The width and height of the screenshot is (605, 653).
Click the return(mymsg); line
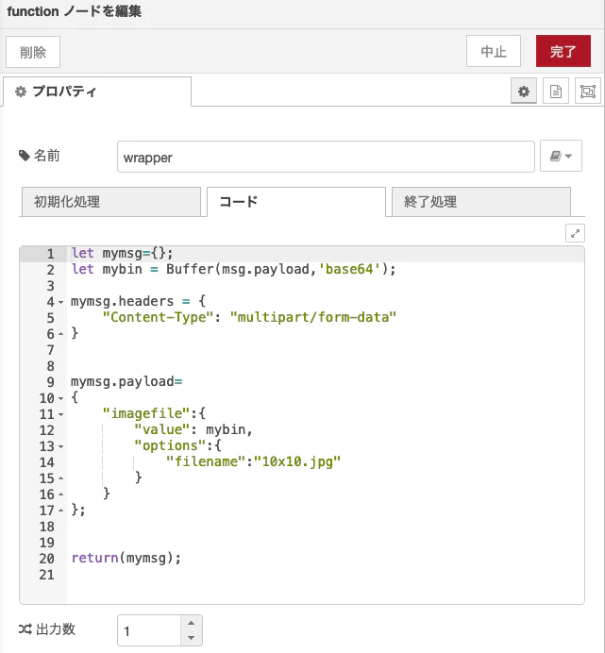coord(126,558)
